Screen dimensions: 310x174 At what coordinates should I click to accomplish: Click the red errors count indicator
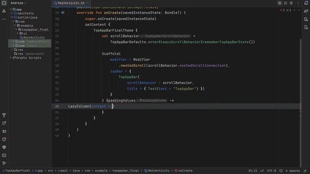(282, 10)
